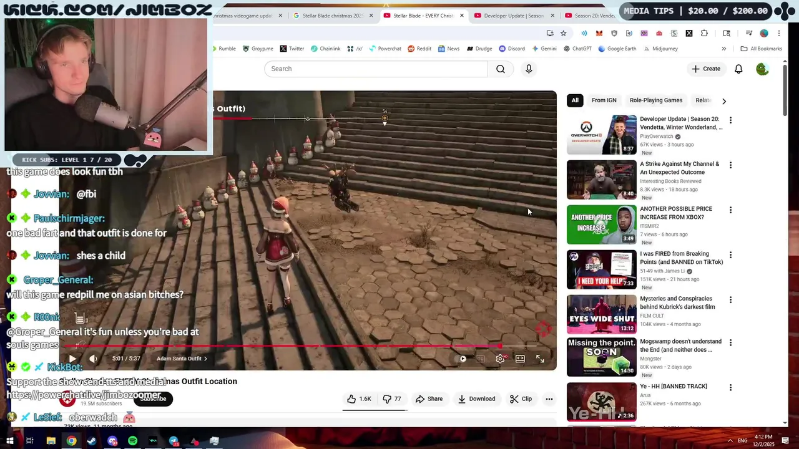799x449 pixels.
Task: Open options for A Strike Against My Channel
Action: (730, 165)
